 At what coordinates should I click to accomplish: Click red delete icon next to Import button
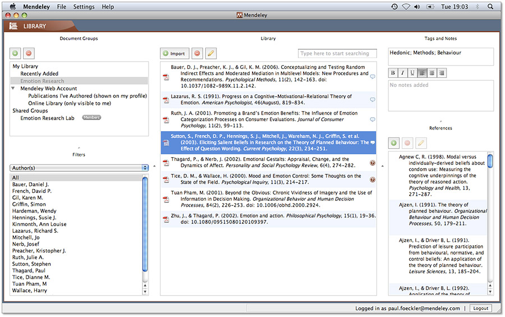(197, 53)
